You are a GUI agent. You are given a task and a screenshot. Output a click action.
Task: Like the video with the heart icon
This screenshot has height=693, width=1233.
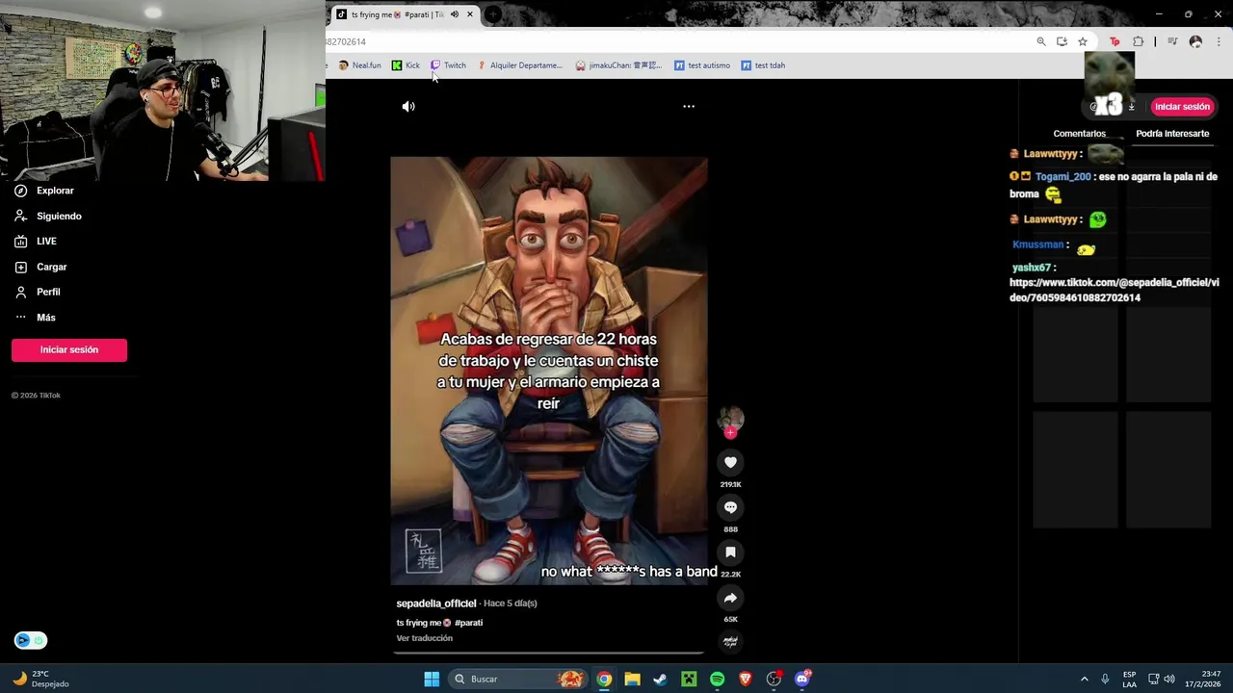(x=730, y=462)
